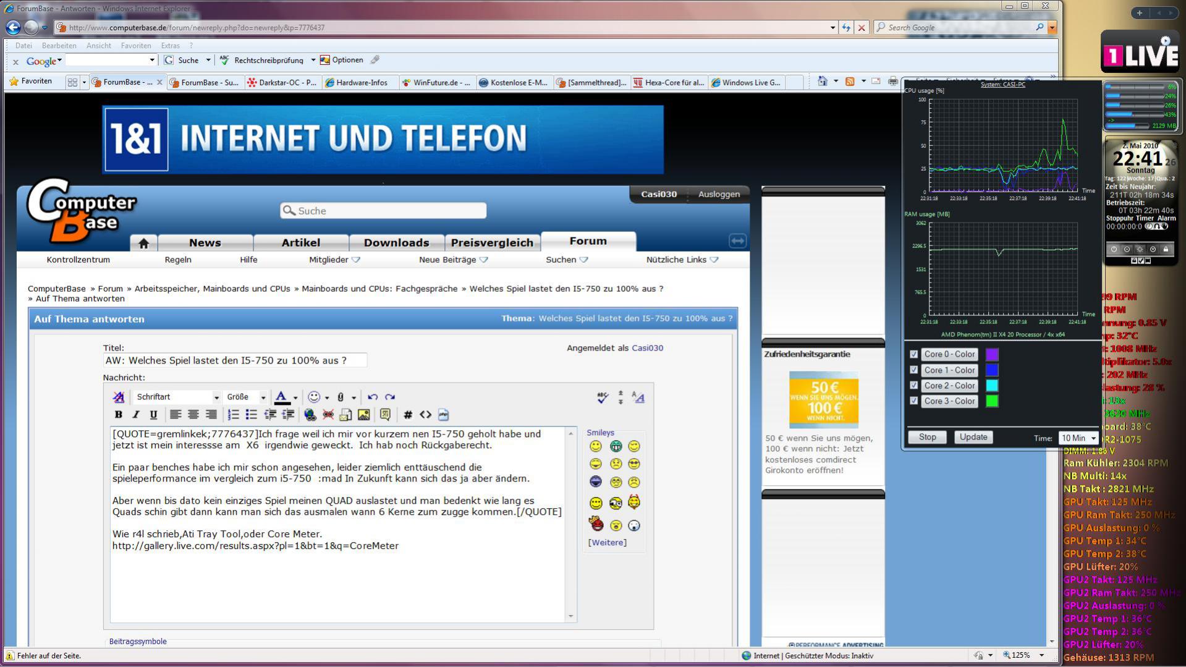Click the lock icon on clock gadget
The height and width of the screenshot is (667, 1186).
click(x=1166, y=249)
